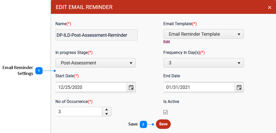Screen dimensions: 276x133
Task: Open the Start Date calendar picker
Action: click(131, 87)
